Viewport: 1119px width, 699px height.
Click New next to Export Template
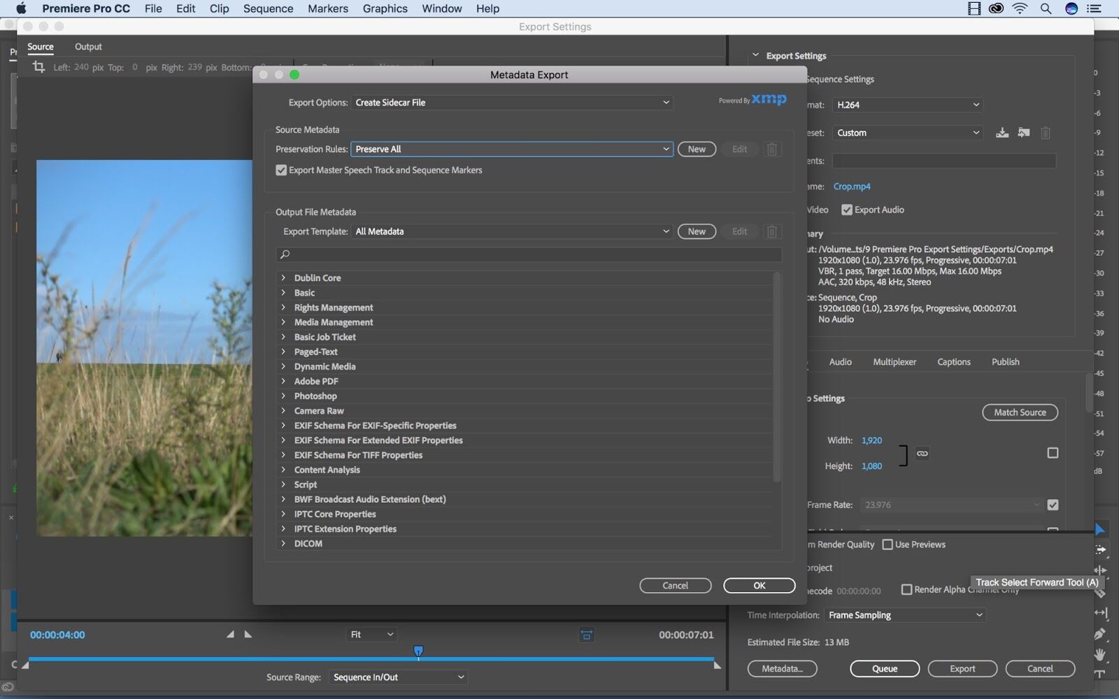pos(697,231)
